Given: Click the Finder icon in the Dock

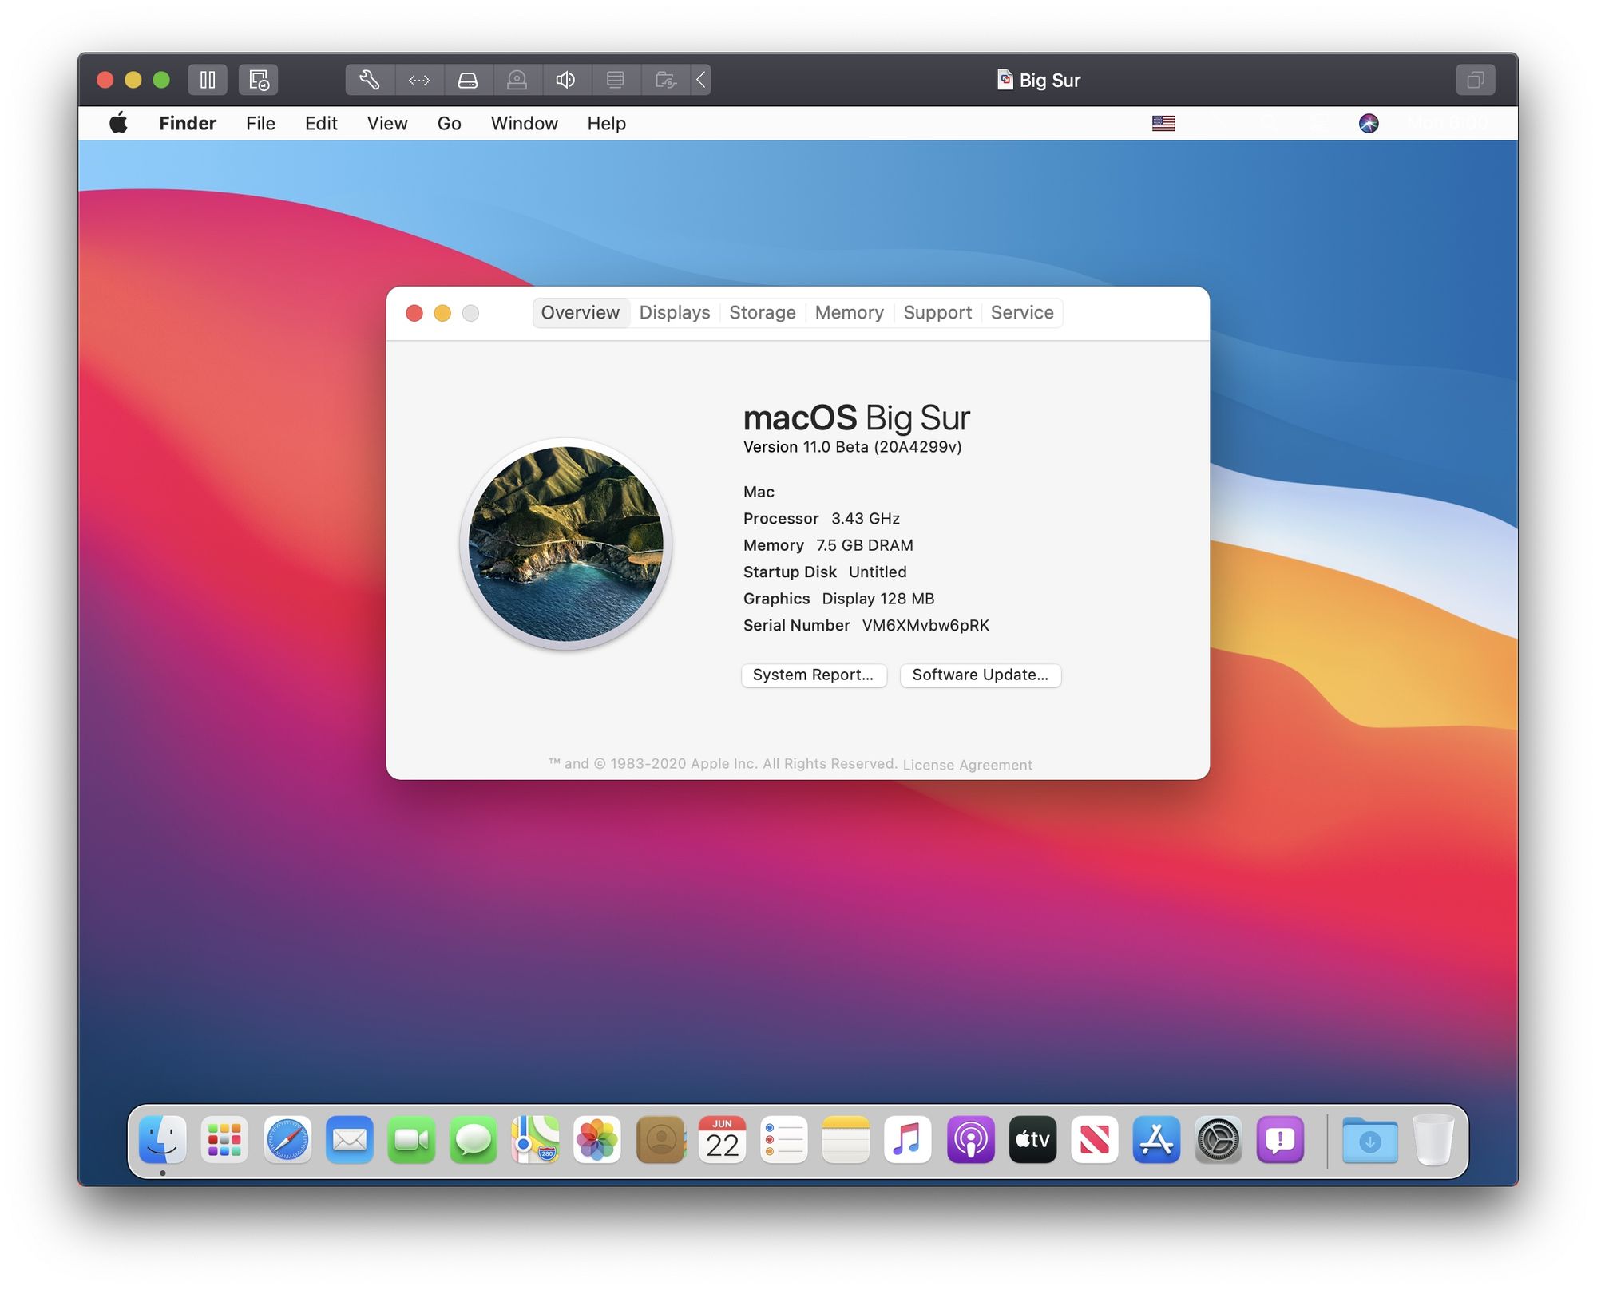Looking at the screenshot, I should pyautogui.click(x=163, y=1140).
